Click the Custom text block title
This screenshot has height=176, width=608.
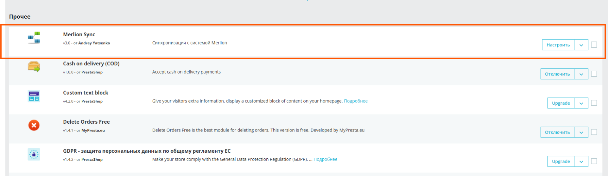85,93
